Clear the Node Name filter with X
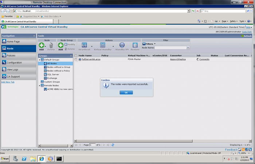The height and width of the screenshot is (164, 255). click(188, 48)
